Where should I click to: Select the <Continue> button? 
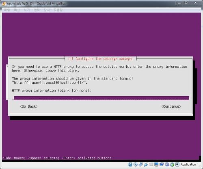click(x=171, y=106)
